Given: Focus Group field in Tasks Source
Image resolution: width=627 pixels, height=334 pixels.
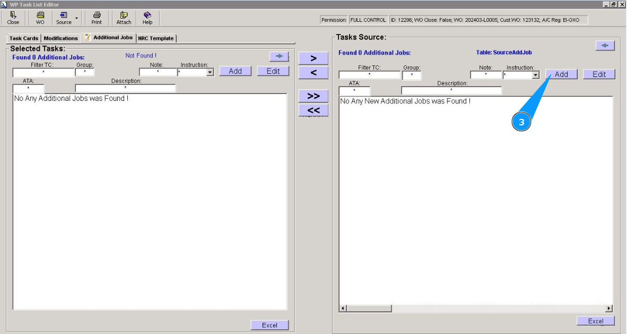Looking at the screenshot, I should 412,75.
